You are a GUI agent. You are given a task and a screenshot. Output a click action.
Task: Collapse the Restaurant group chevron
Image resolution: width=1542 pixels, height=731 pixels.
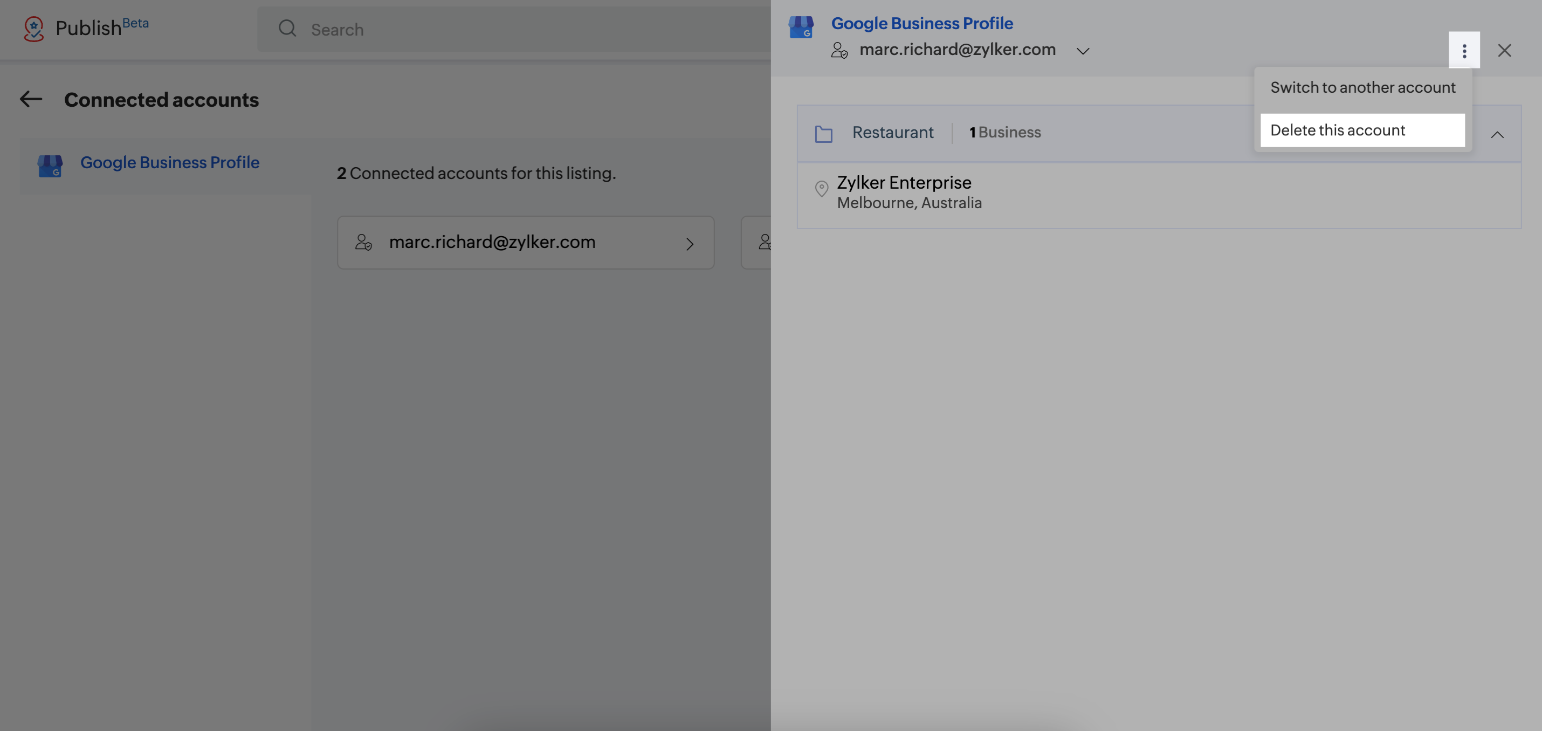click(1497, 135)
